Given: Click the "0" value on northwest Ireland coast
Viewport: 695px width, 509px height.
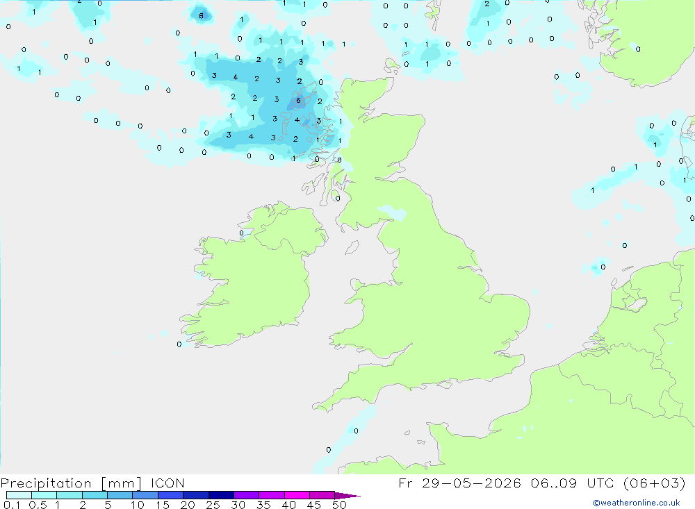Looking at the screenshot, I should (241, 233).
